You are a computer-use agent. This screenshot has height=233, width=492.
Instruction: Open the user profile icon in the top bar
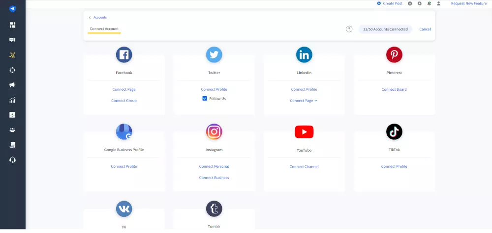[439, 3]
